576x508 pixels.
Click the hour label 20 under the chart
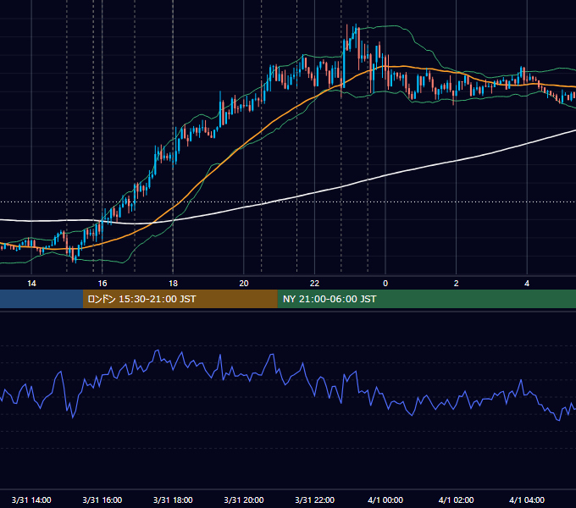coord(244,283)
